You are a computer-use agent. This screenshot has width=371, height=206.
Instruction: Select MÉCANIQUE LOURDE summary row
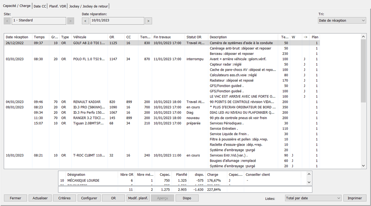(183, 180)
